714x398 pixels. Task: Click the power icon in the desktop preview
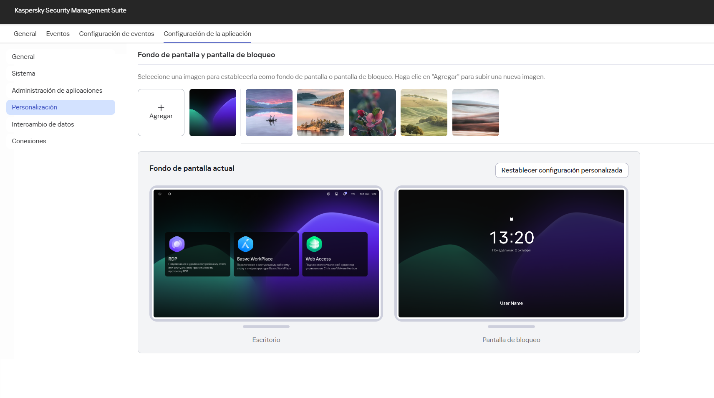[160, 194]
